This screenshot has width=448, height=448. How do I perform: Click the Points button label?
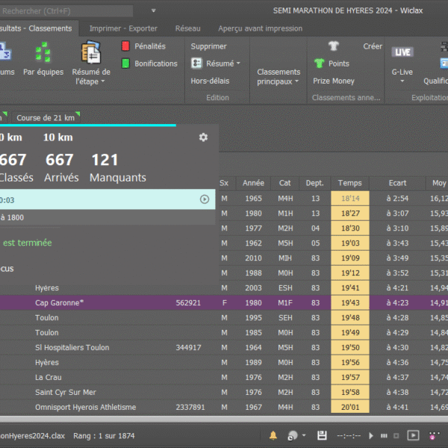click(x=339, y=63)
